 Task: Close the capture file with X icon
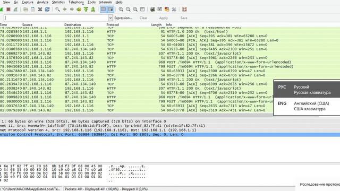coord(40,10)
